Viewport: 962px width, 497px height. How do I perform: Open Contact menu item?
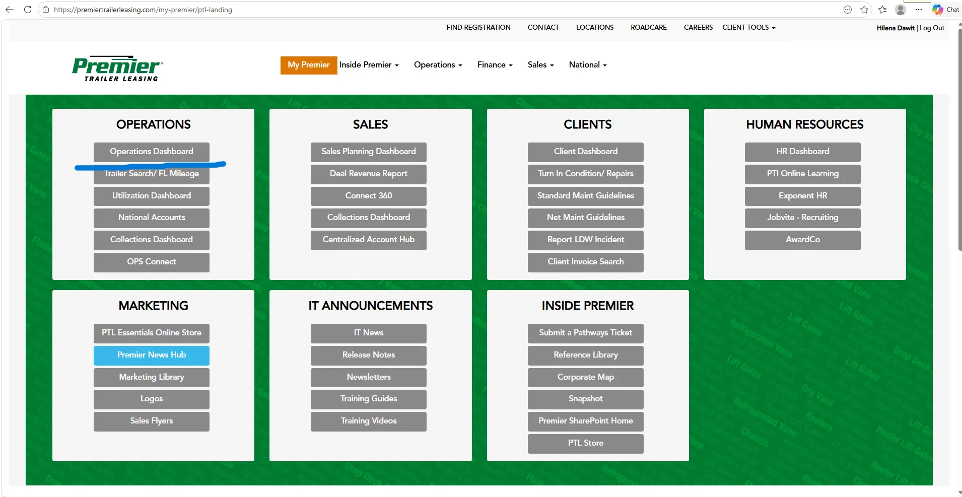point(543,27)
